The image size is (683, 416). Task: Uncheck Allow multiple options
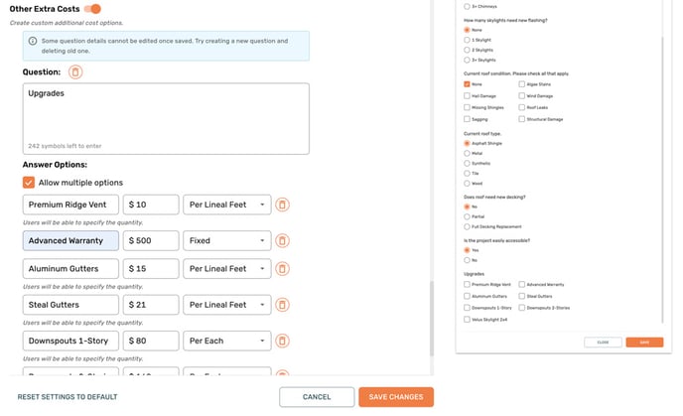point(29,183)
